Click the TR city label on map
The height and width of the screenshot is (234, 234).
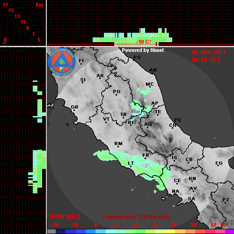click(124, 115)
